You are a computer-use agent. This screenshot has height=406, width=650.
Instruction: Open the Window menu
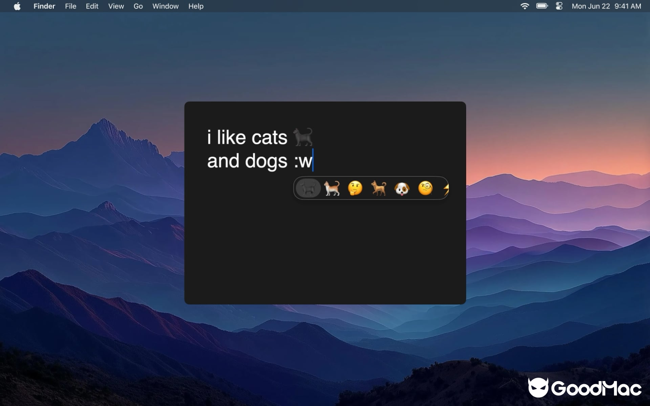(x=166, y=6)
